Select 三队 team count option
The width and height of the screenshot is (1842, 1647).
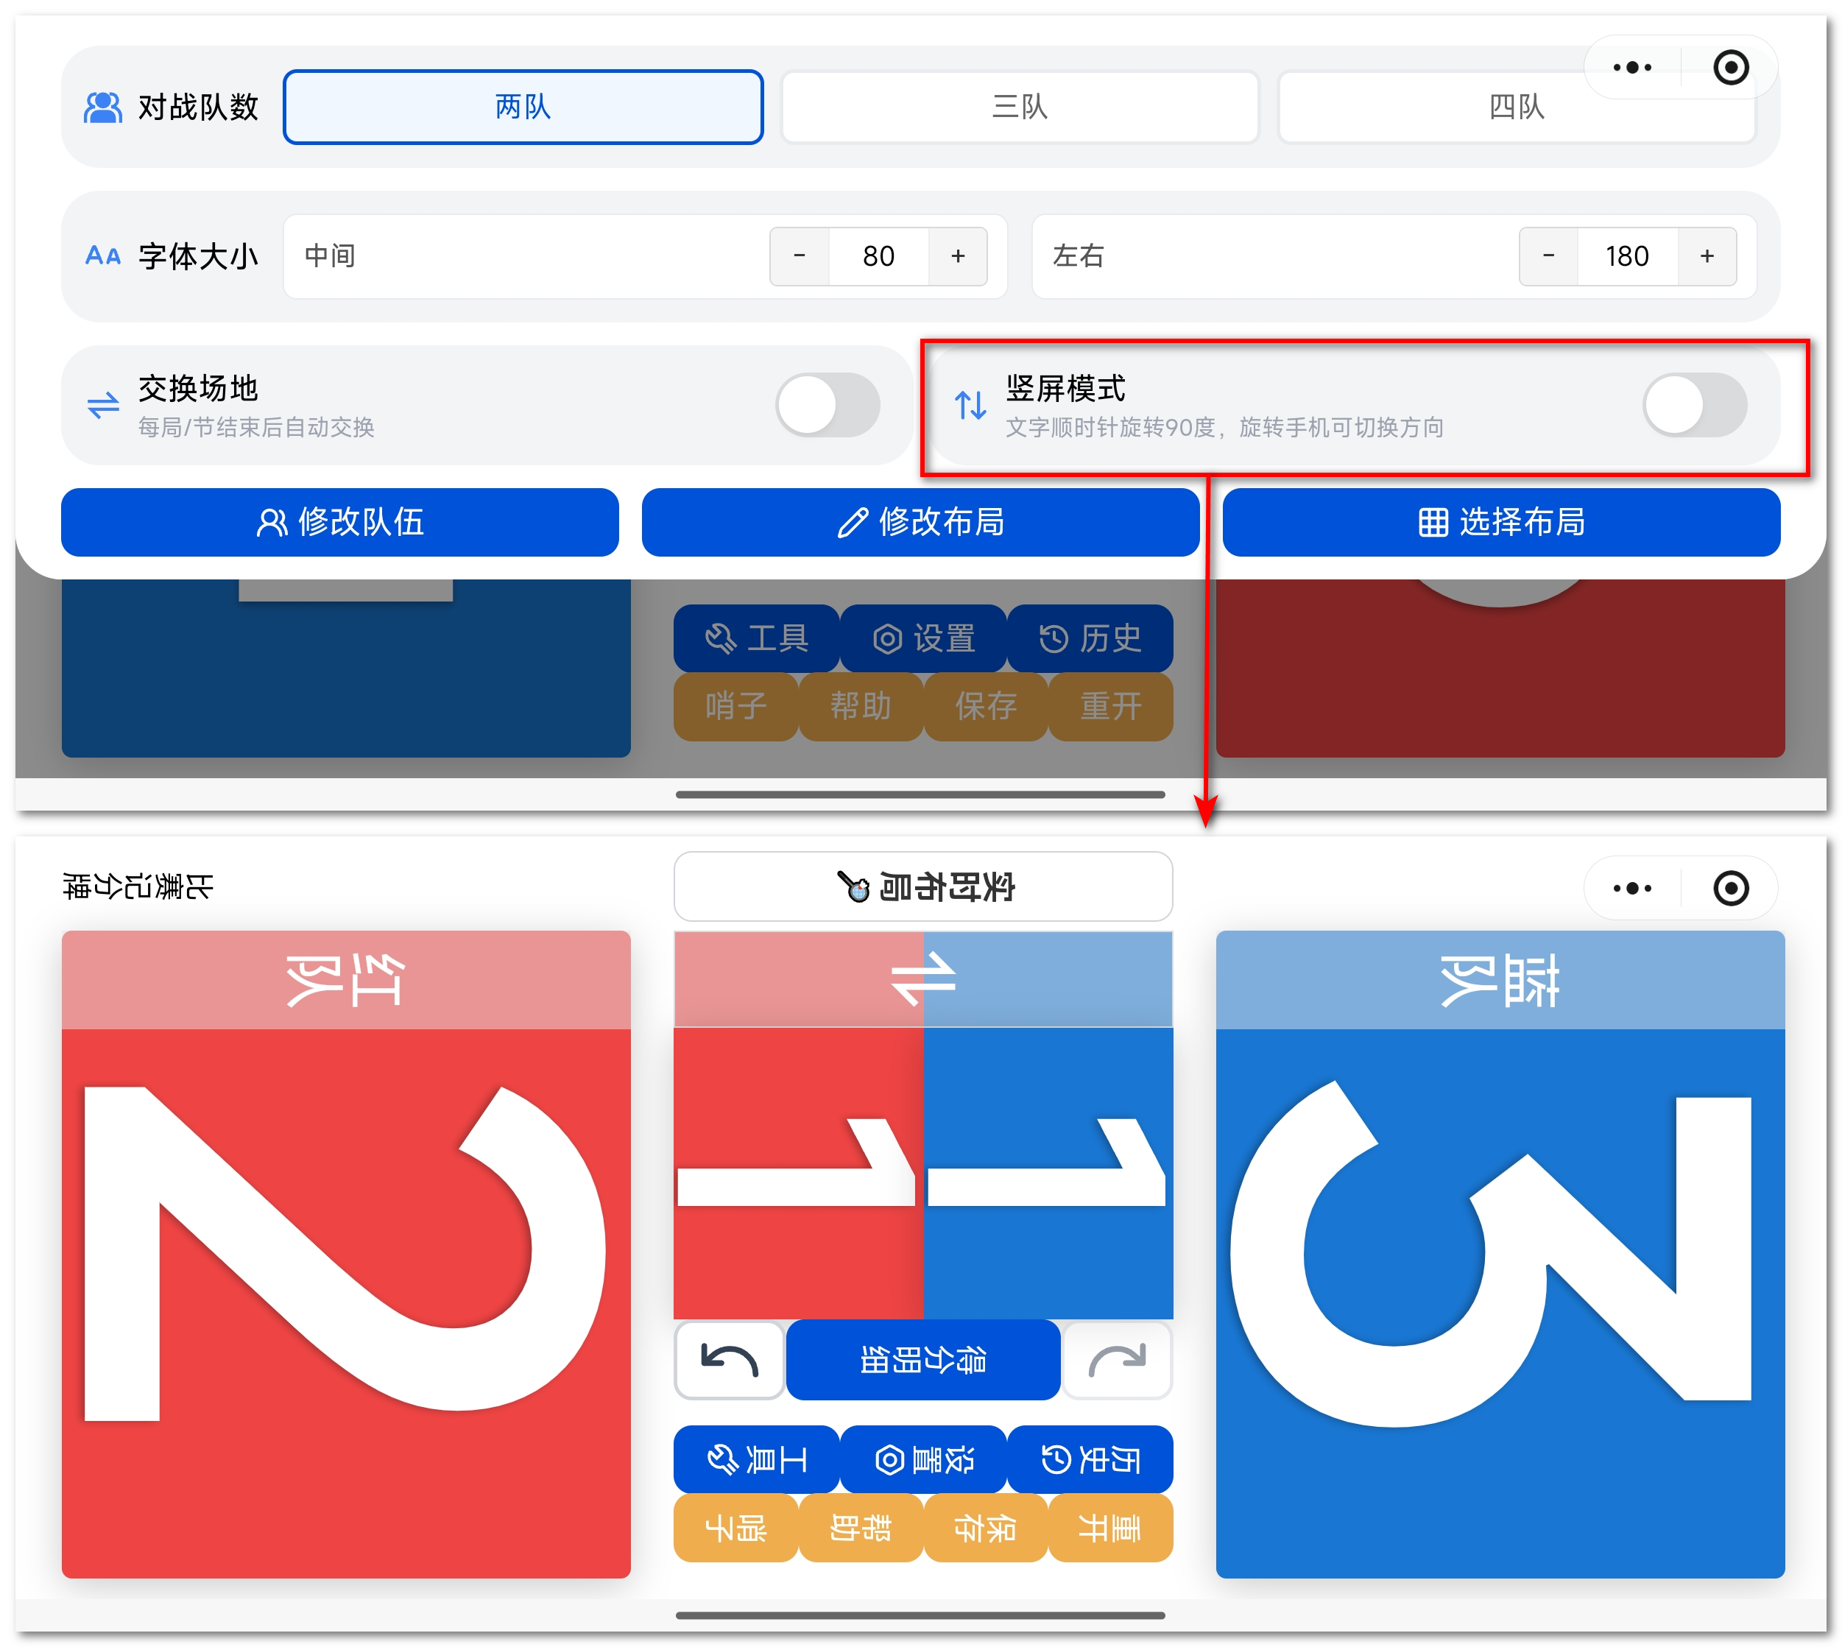pos(1020,107)
